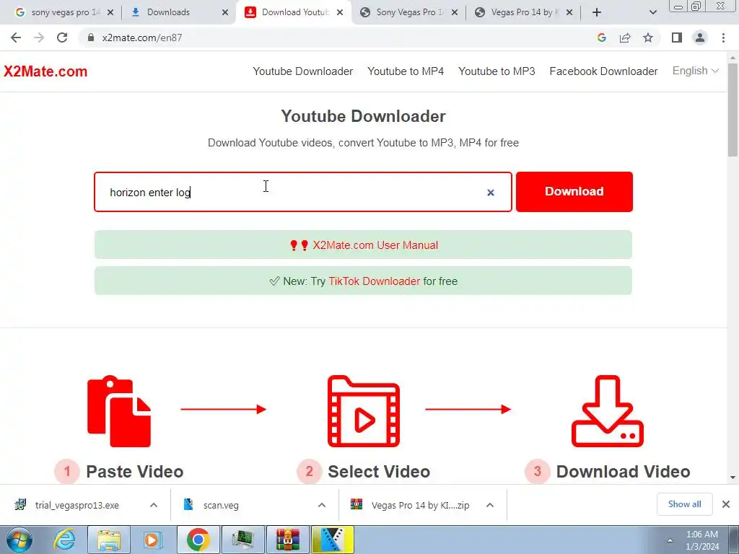Open the Youtube to MP4 nav link

click(x=406, y=71)
